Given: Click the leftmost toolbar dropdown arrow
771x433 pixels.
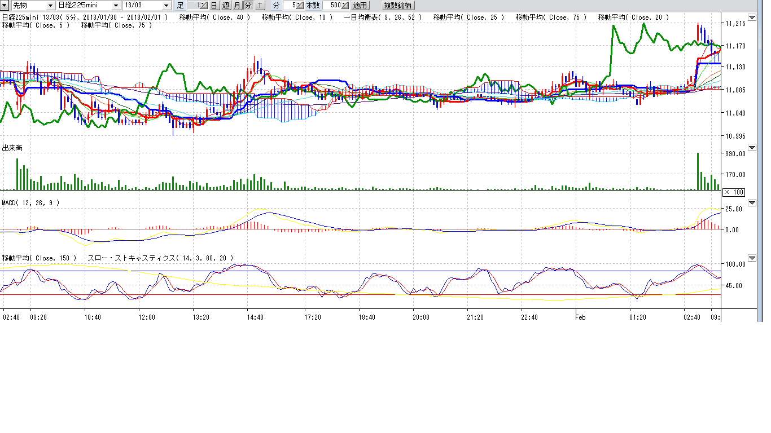Looking at the screenshot, I should 5,5.
